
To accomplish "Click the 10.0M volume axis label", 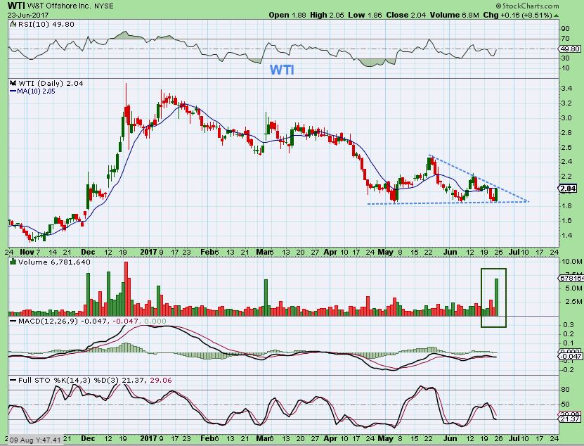I will pyautogui.click(x=572, y=262).
